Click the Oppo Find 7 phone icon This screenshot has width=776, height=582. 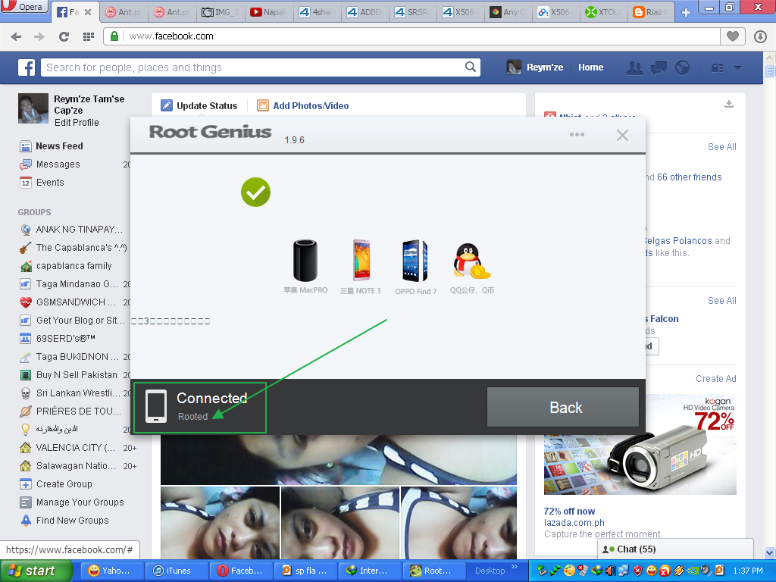415,261
